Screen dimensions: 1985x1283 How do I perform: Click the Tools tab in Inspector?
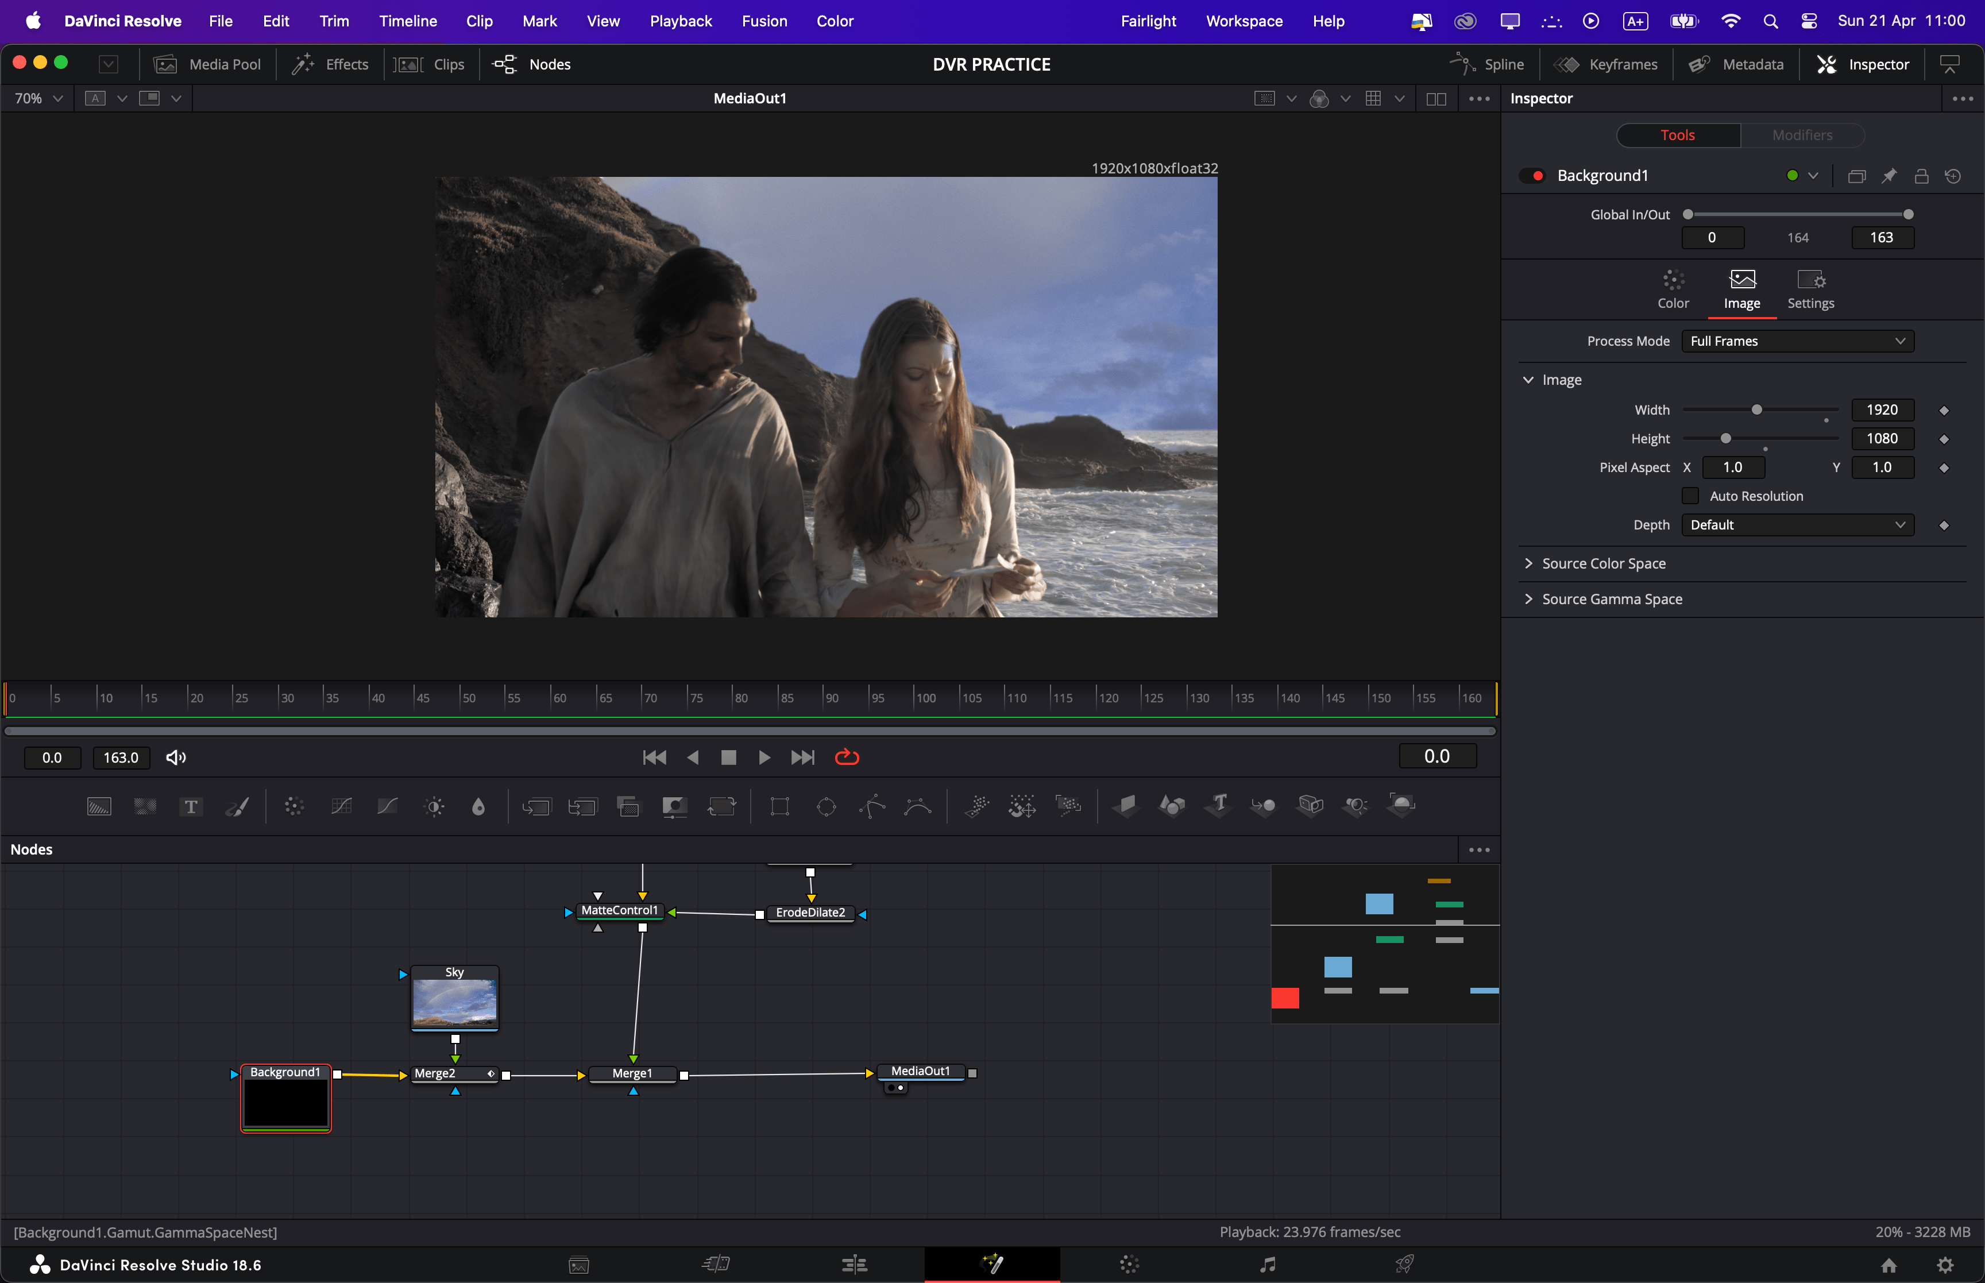tap(1677, 133)
